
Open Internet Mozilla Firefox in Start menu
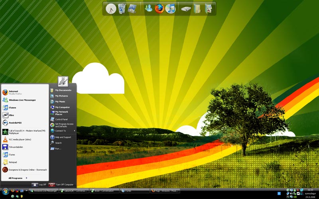(x=25, y=92)
